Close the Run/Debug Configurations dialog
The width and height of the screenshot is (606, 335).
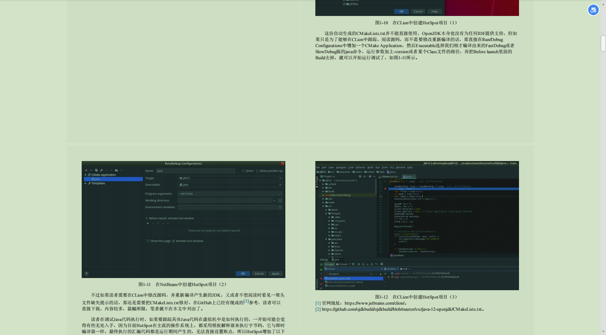click(282, 163)
